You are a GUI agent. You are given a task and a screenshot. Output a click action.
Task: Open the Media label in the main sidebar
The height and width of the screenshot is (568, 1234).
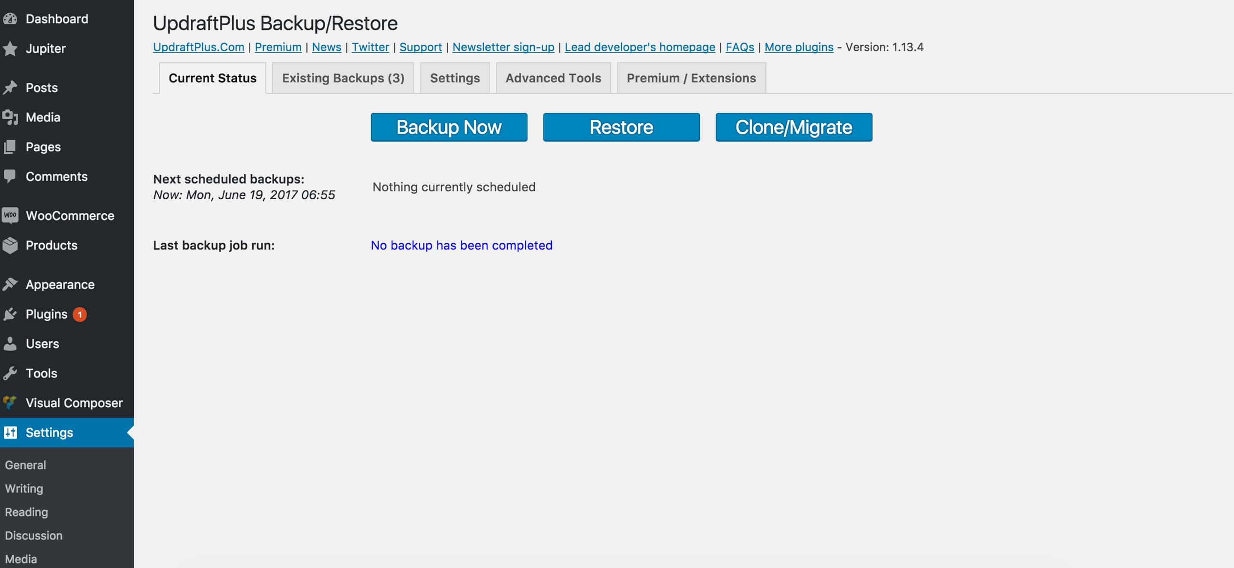click(x=43, y=117)
